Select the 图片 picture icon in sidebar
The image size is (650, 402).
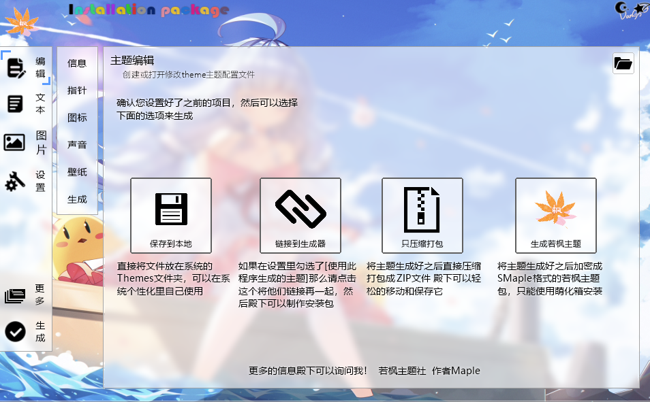[x=14, y=142]
